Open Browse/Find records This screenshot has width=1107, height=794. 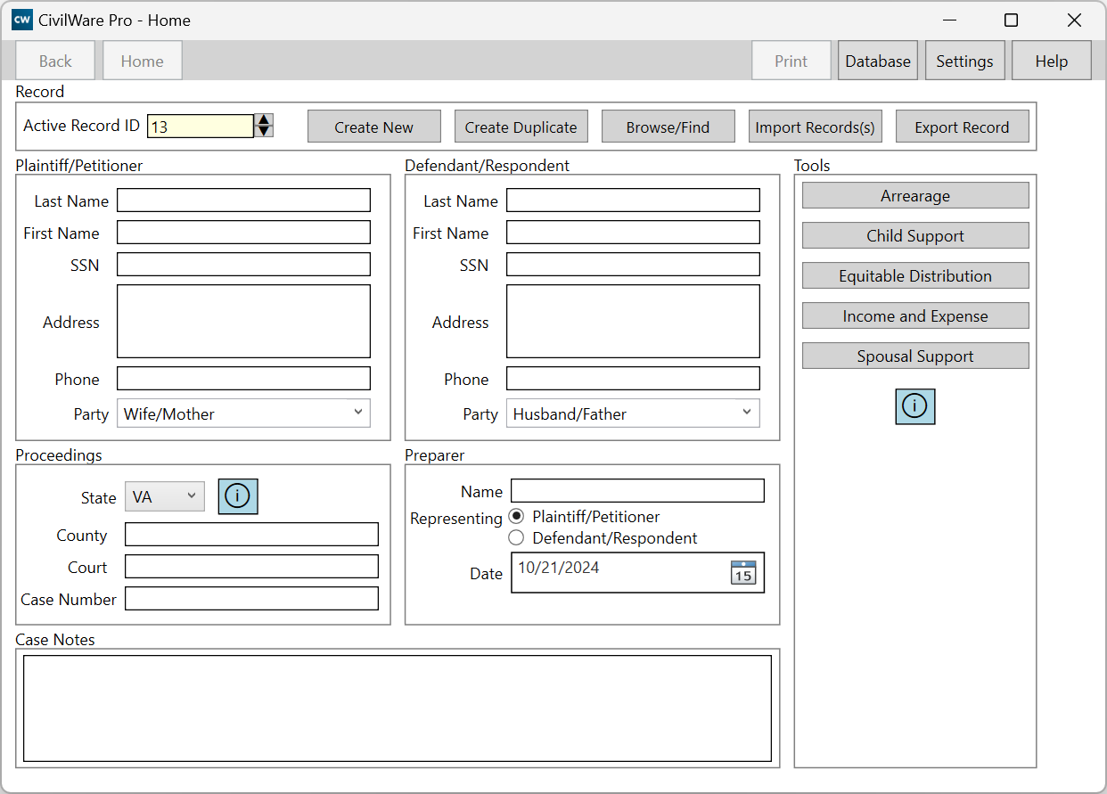[668, 127]
